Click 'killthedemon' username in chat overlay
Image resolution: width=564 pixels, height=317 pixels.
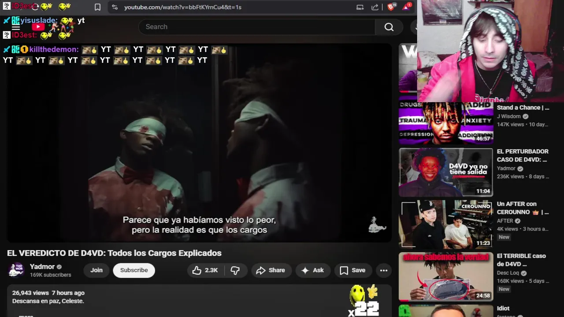coord(54,50)
